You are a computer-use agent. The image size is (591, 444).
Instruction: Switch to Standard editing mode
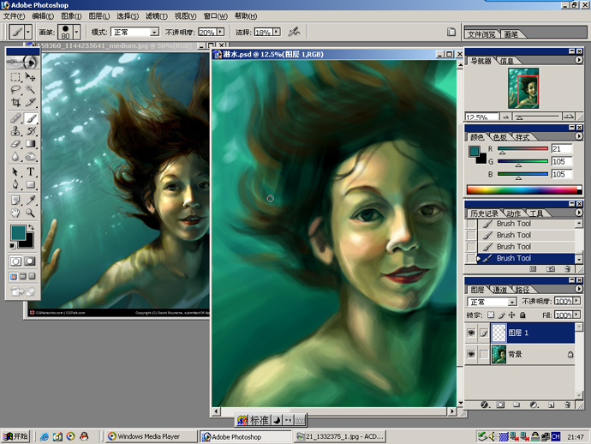click(15, 261)
